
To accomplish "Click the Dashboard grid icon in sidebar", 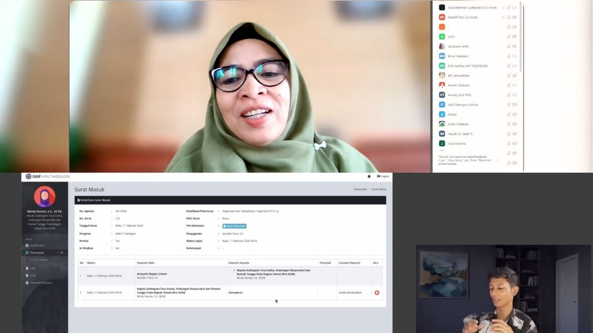I will coord(27,245).
